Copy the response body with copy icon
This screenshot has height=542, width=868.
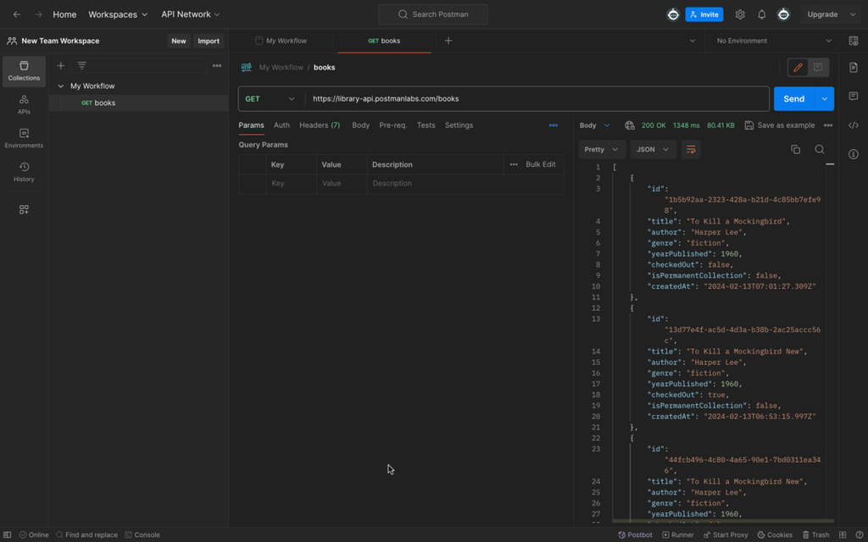click(x=795, y=150)
